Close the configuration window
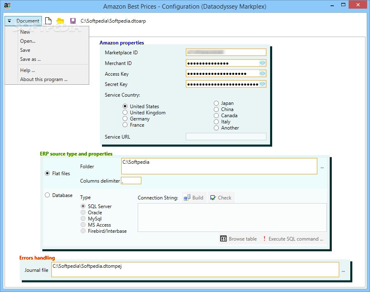370x292 pixels. coord(358,5)
